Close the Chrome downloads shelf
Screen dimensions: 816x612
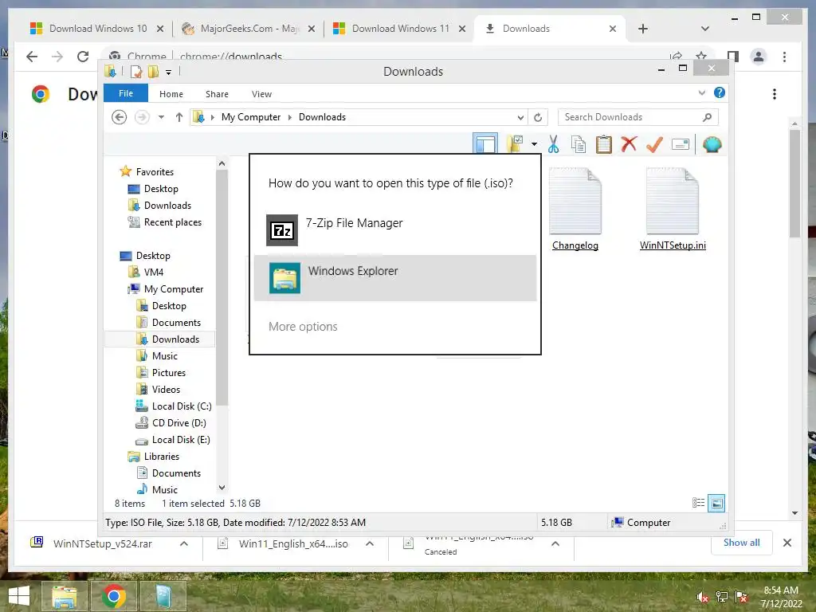pos(787,543)
